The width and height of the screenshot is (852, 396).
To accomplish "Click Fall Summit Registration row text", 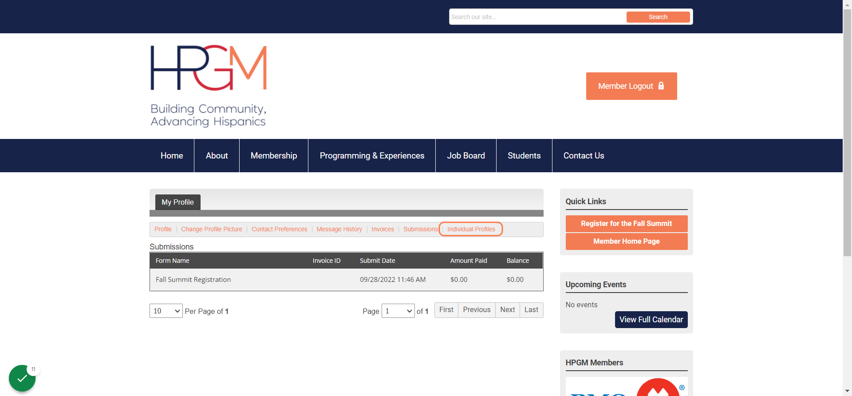I will point(193,280).
